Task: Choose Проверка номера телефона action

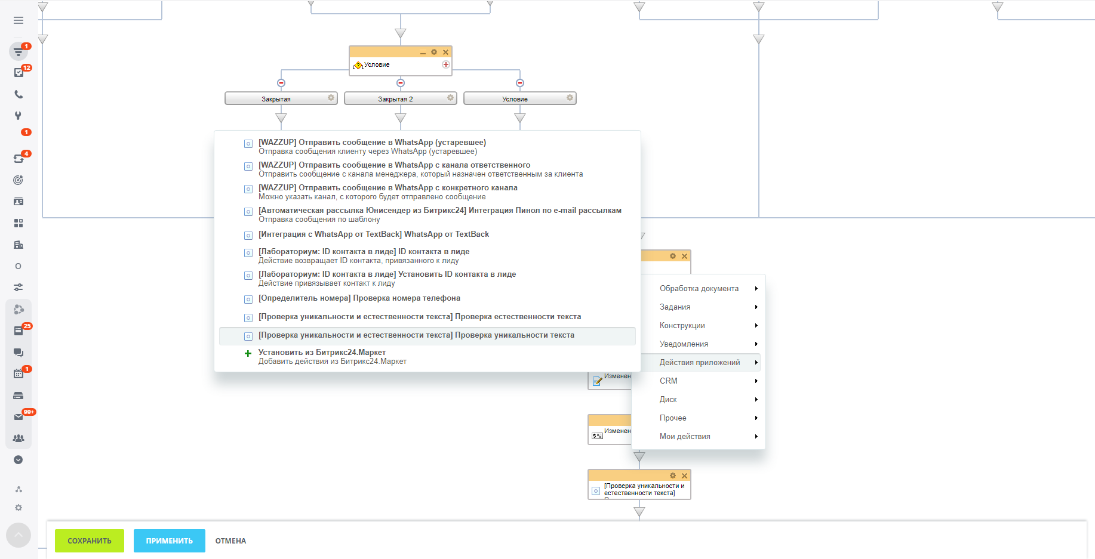Action: (x=359, y=298)
